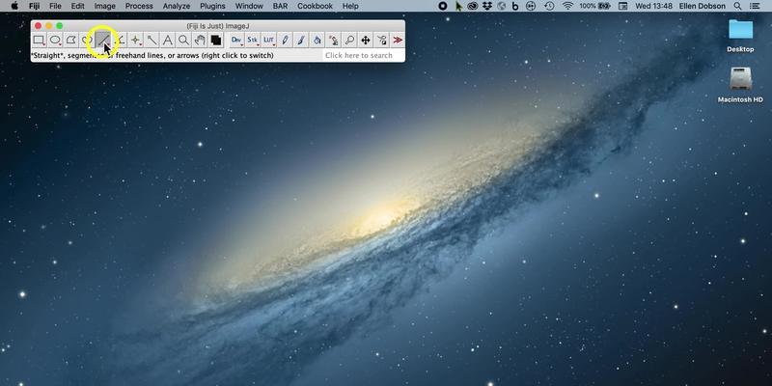This screenshot has height=386, width=772.
Task: Click the TeamViewer arrows menu bar icon
Action: [x=531, y=6]
